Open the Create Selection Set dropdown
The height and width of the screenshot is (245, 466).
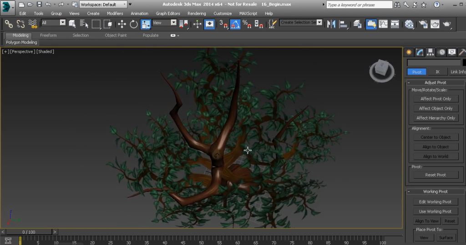pos(301,22)
